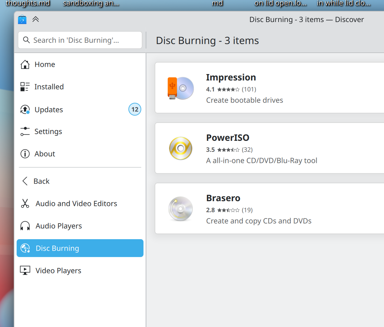The height and width of the screenshot is (327, 384).
Task: Click the Discover shopping bag app icon
Action: click(x=22, y=19)
